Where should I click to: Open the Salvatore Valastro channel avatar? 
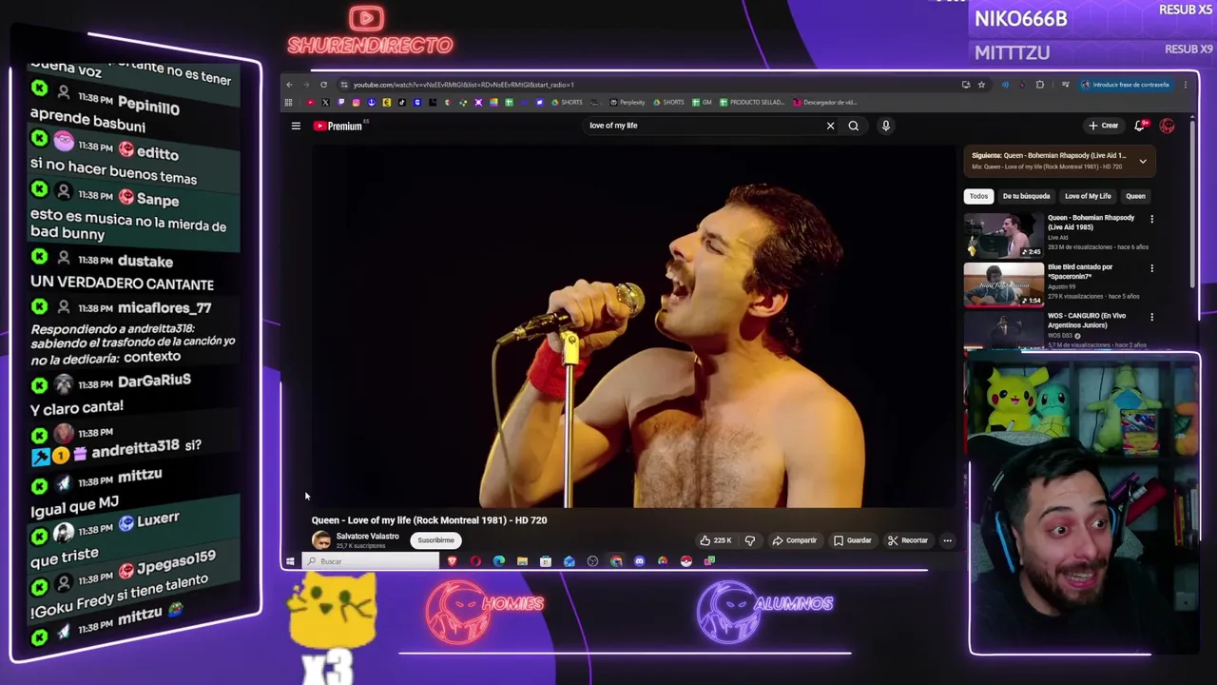pyautogui.click(x=321, y=540)
